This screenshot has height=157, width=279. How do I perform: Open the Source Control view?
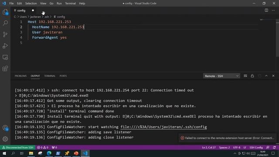pyautogui.click(x=5, y=34)
